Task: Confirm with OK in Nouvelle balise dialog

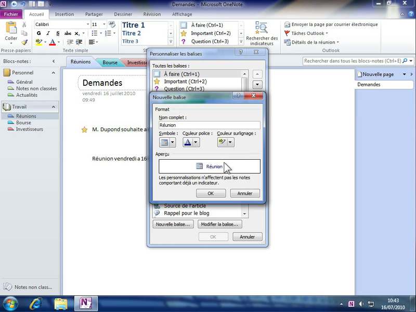Action: point(211,193)
